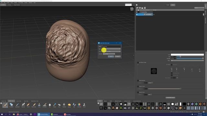Switch to the Select/Move Tools tab
The width and height of the screenshot is (207, 116).
(x=35, y=101)
